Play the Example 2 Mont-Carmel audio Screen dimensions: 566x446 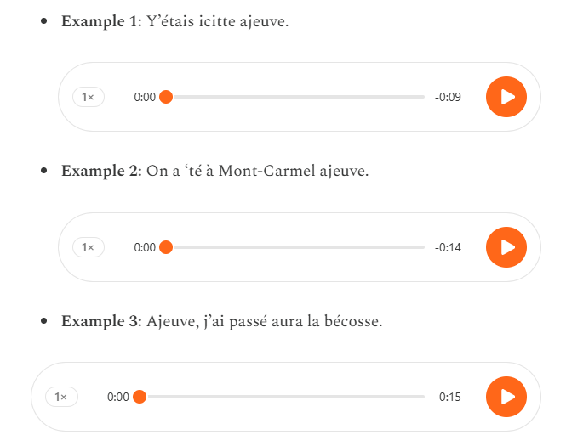coord(506,247)
